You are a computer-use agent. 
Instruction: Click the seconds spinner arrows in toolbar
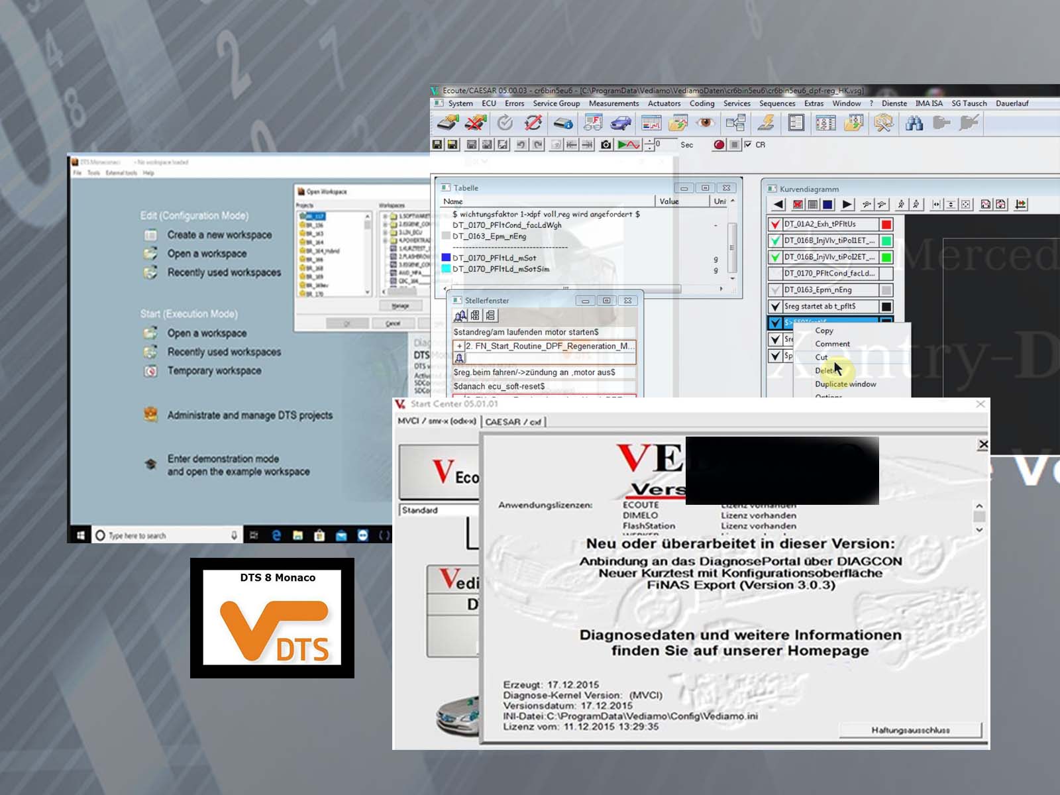649,144
